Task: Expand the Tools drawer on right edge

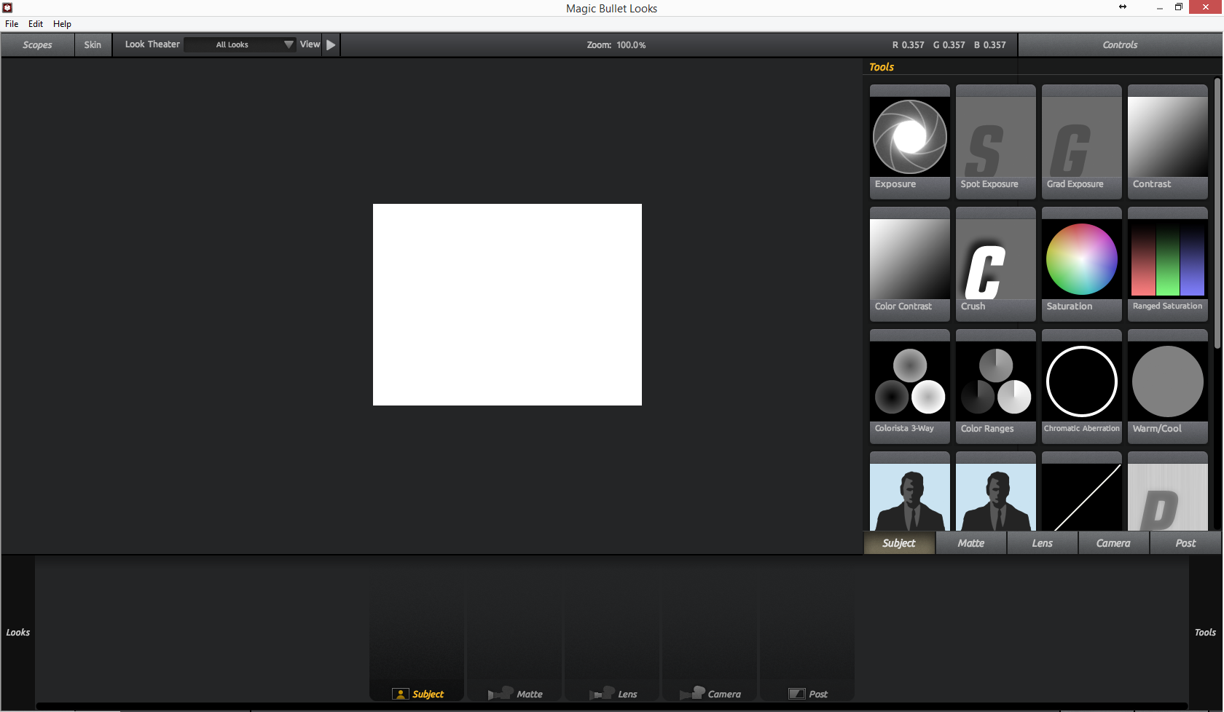Action: (x=1205, y=632)
